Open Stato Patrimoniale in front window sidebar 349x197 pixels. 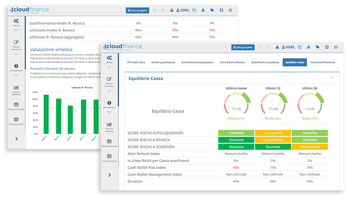pos(109,143)
